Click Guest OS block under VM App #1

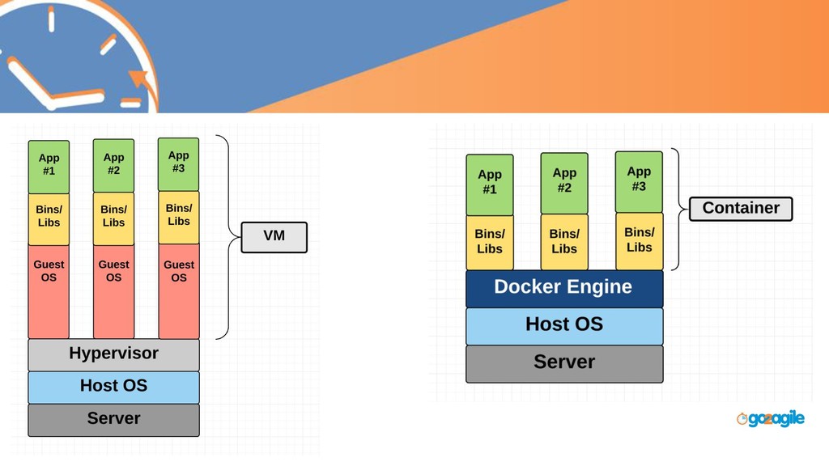(x=49, y=291)
